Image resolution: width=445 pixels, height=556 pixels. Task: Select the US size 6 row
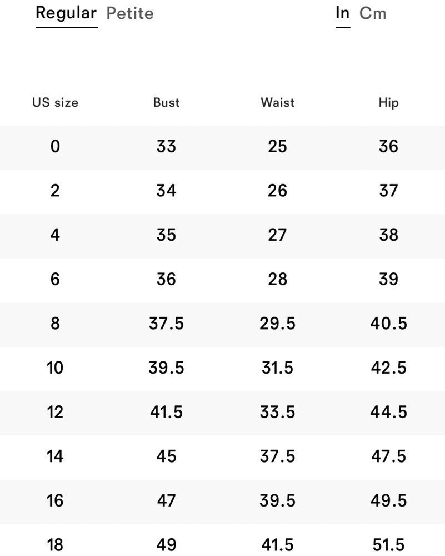[x=222, y=280]
